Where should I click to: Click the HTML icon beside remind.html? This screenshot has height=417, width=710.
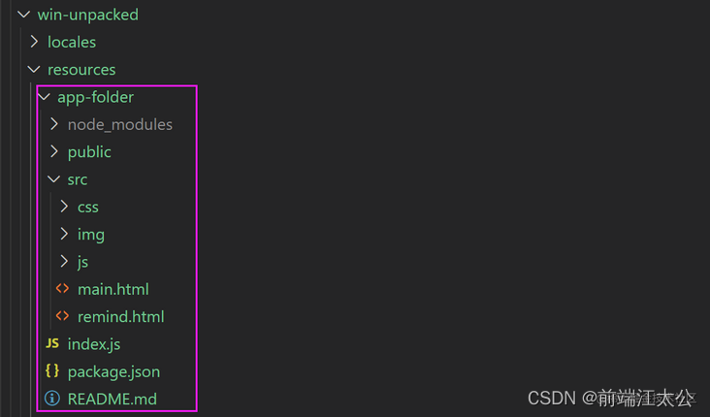click(x=62, y=316)
